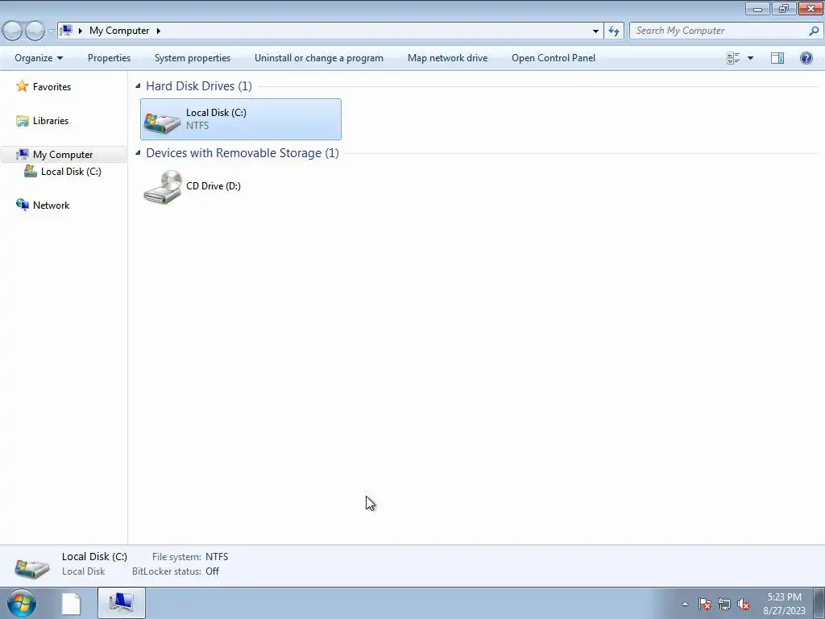Select My Computer in the navigation pane
Screen dimensions: 825x619
[x=63, y=154]
